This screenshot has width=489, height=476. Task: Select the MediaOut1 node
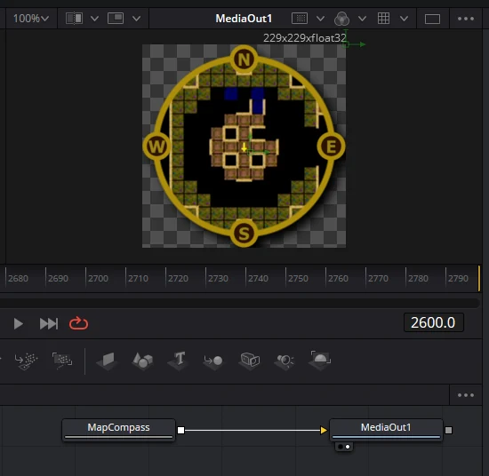[386, 430]
